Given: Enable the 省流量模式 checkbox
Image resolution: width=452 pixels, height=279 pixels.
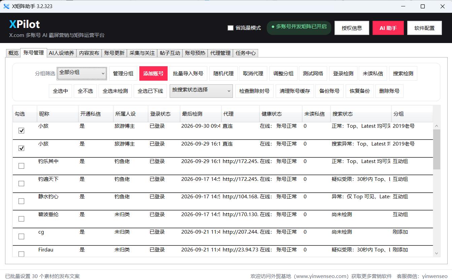Looking at the screenshot, I should tap(231, 28).
